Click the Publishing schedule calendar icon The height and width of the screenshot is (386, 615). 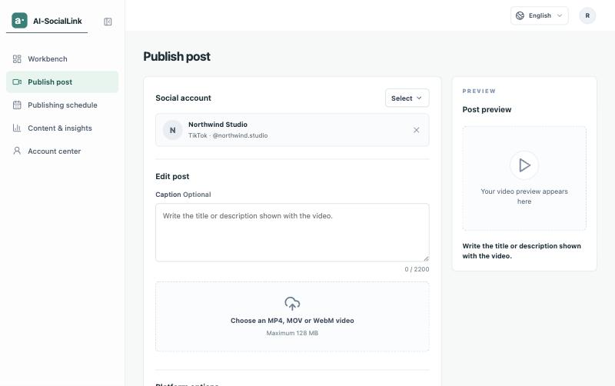click(17, 105)
